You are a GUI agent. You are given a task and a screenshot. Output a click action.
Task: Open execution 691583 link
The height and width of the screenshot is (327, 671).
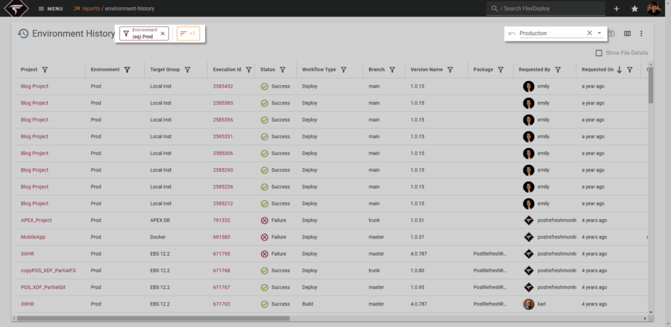221,237
